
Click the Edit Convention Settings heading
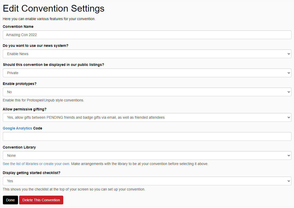(x=54, y=8)
